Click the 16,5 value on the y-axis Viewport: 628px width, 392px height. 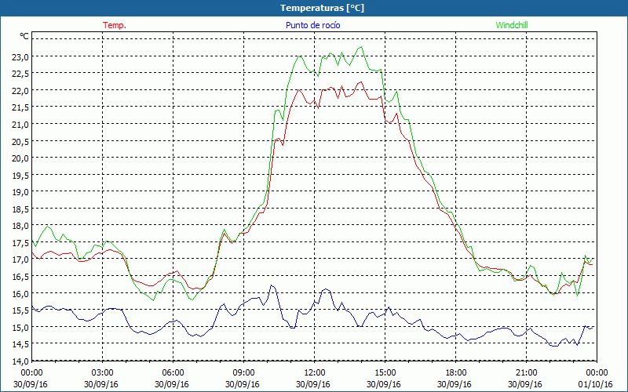click(x=20, y=277)
